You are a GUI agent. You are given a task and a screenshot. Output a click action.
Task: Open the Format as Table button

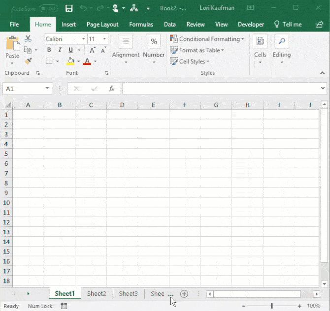coord(197,50)
